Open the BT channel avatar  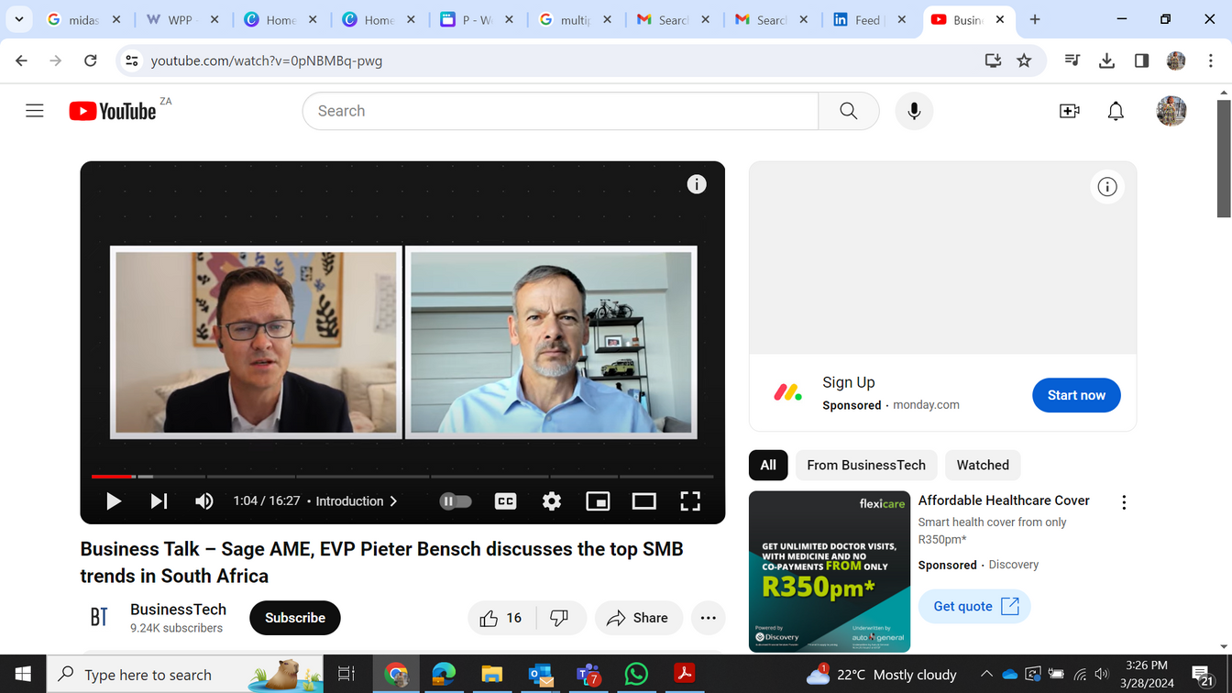click(x=99, y=618)
